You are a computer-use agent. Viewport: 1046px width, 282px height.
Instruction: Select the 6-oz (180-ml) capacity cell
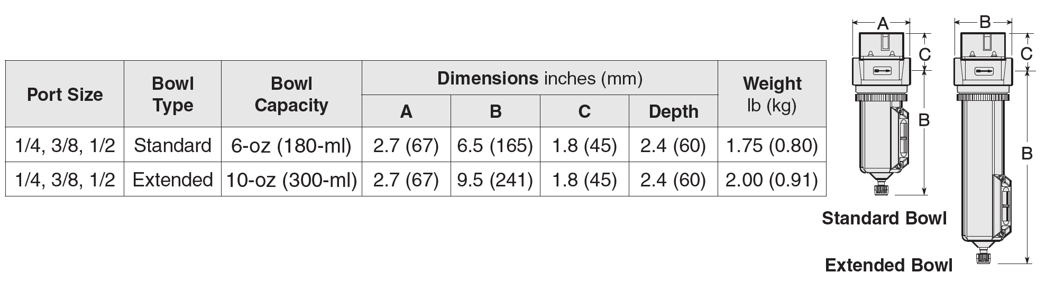pyautogui.click(x=291, y=145)
